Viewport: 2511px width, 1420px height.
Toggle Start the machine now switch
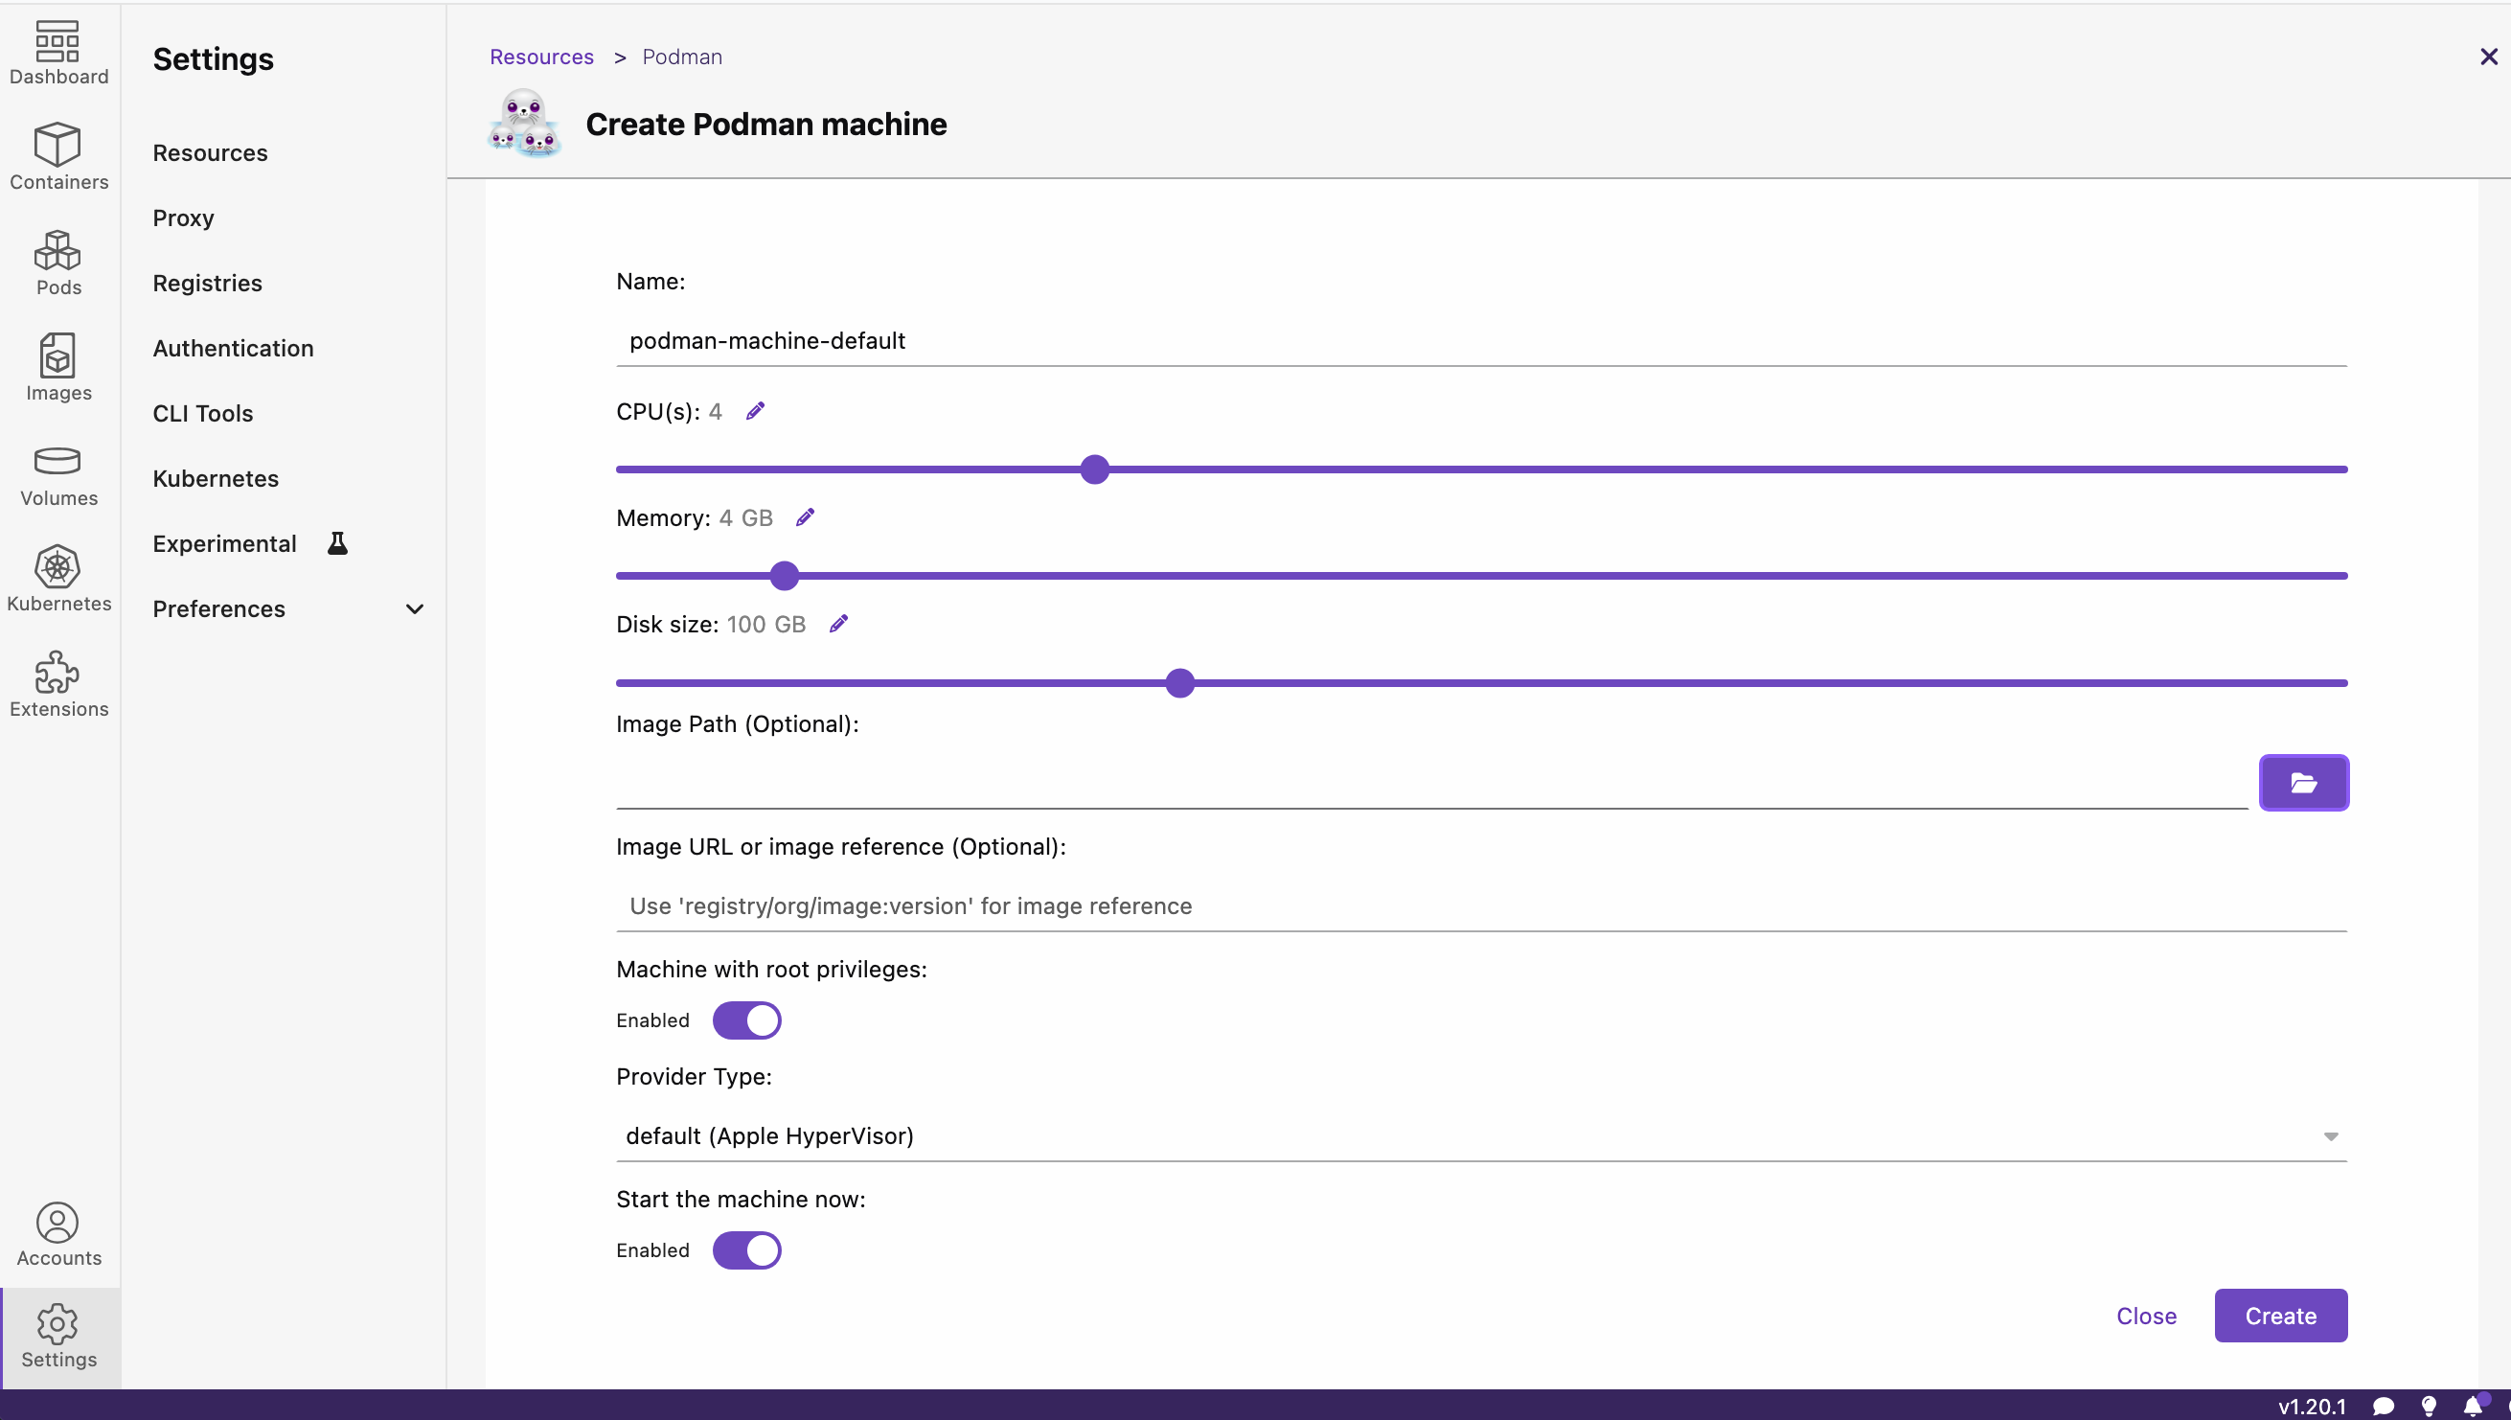pyautogui.click(x=747, y=1249)
